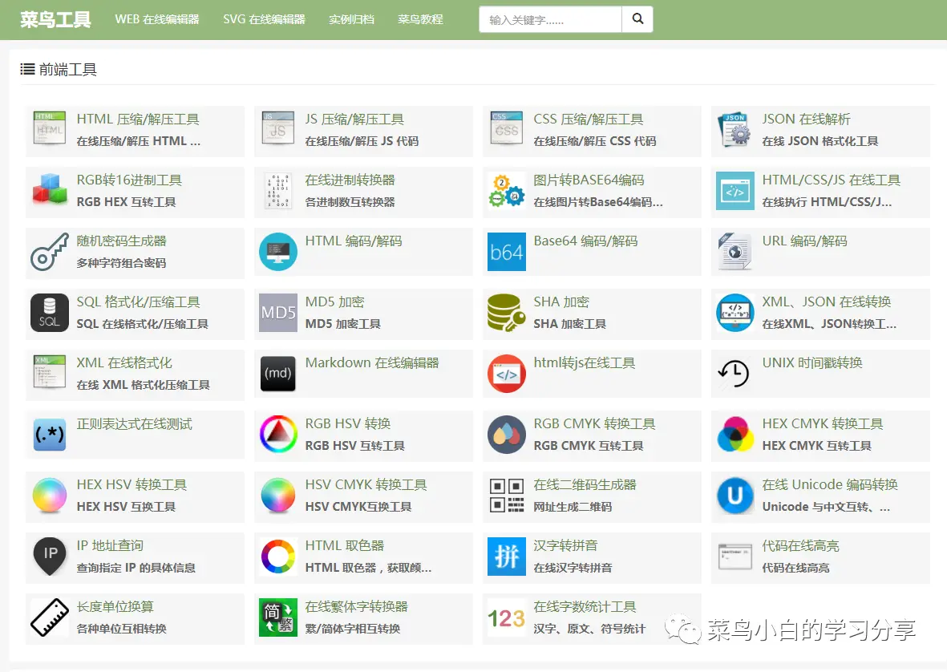Open 实例归档 in the navigation bar
This screenshot has width=947, height=672.
click(x=351, y=19)
